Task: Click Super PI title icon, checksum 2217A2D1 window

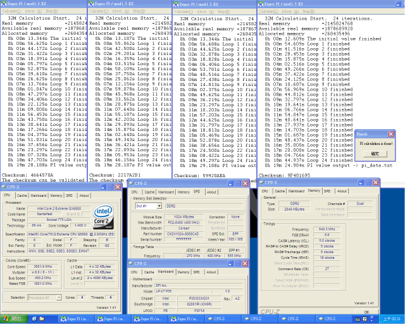Action: click(x=91, y=4)
